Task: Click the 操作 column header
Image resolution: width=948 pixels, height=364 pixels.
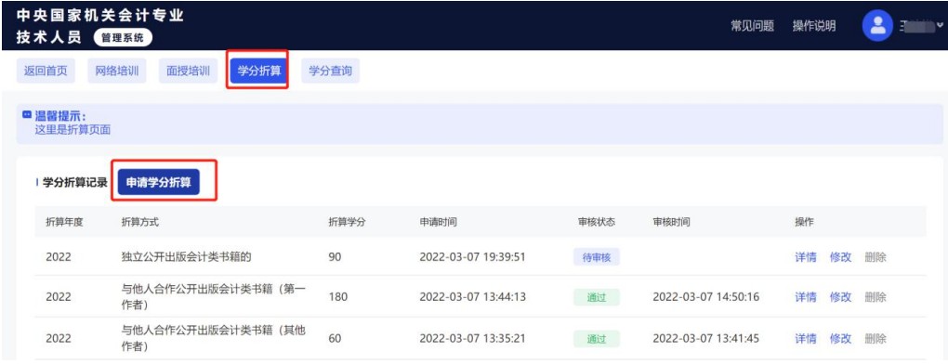Action: [804, 222]
